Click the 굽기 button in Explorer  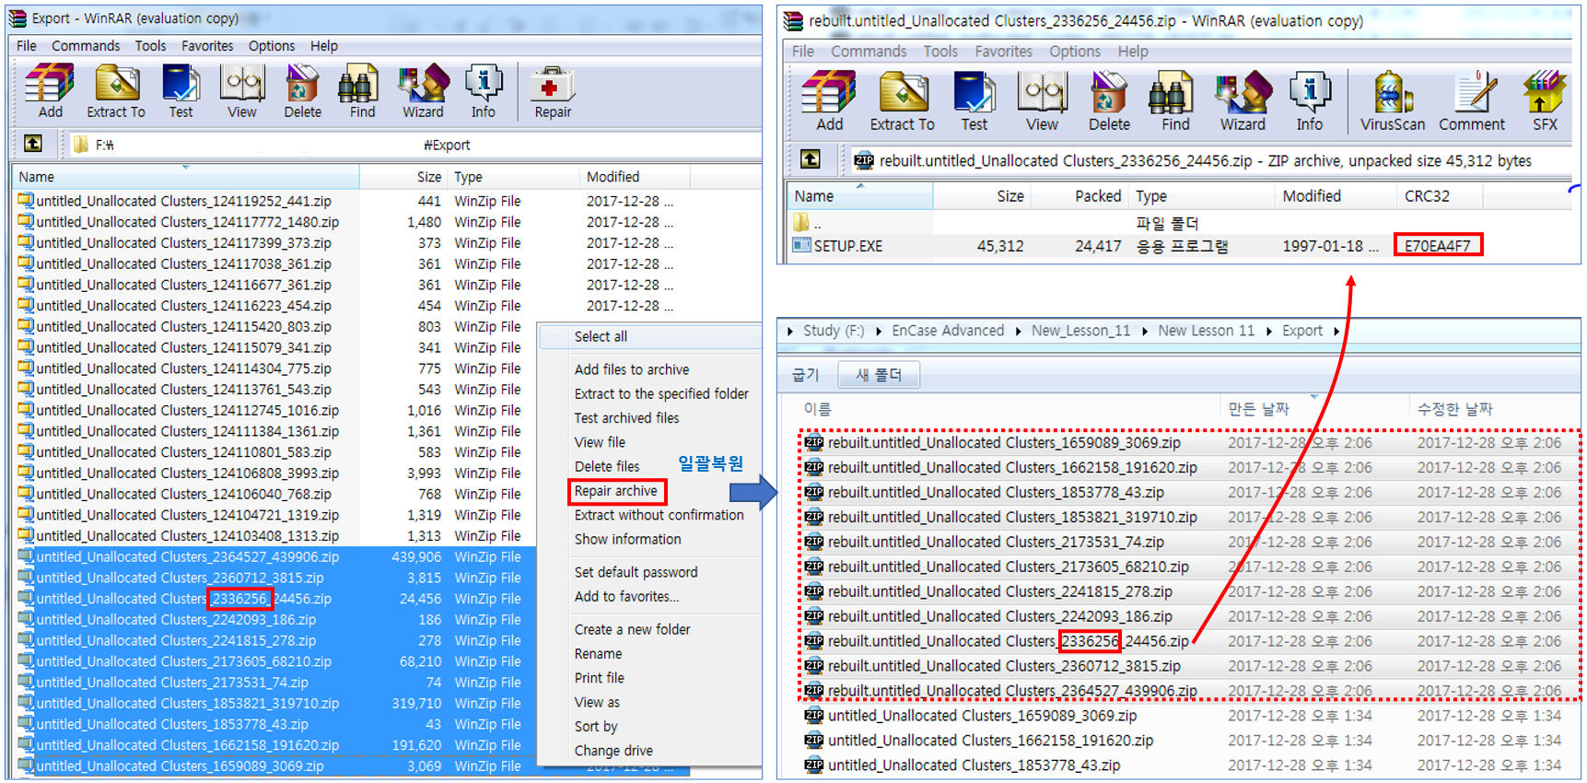(805, 374)
